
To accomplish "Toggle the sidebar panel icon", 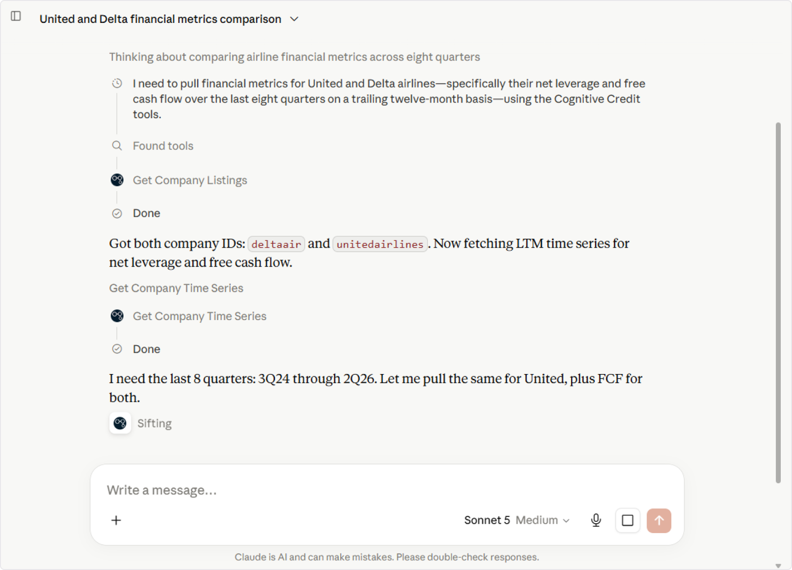I will click(16, 16).
